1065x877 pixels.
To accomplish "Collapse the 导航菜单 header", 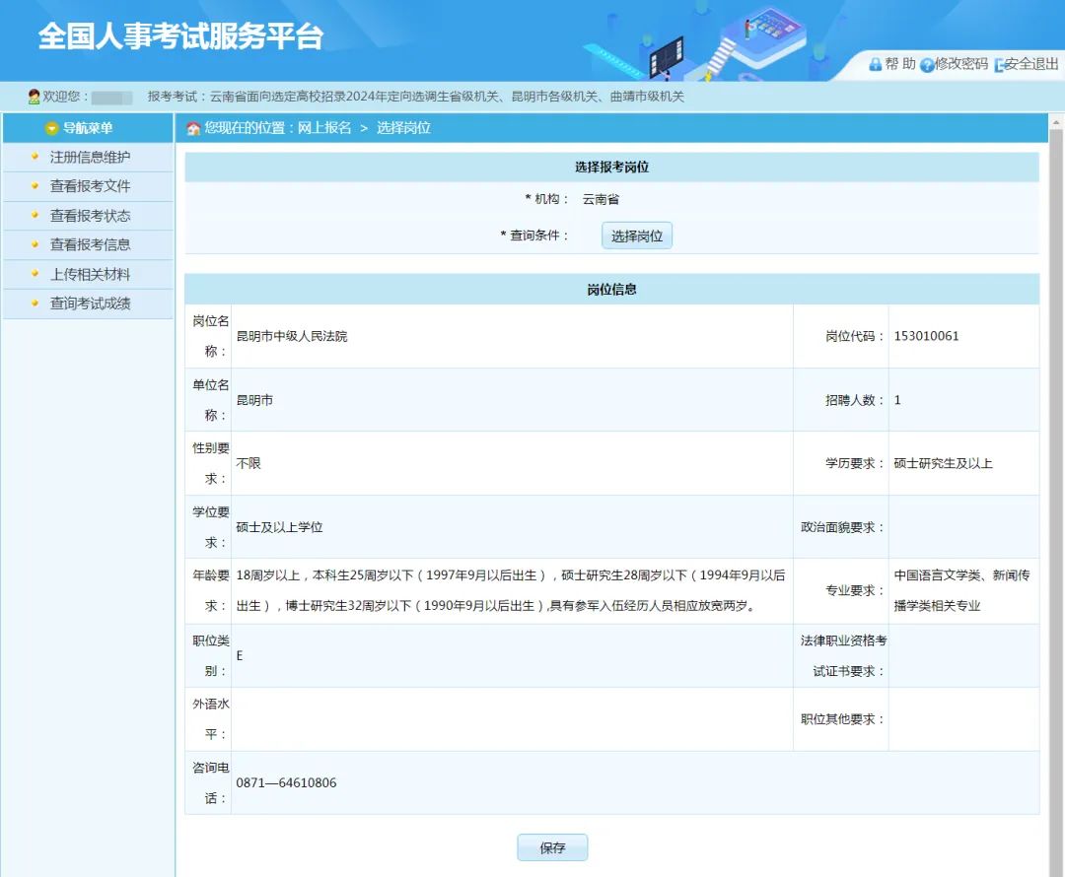I will (x=88, y=128).
